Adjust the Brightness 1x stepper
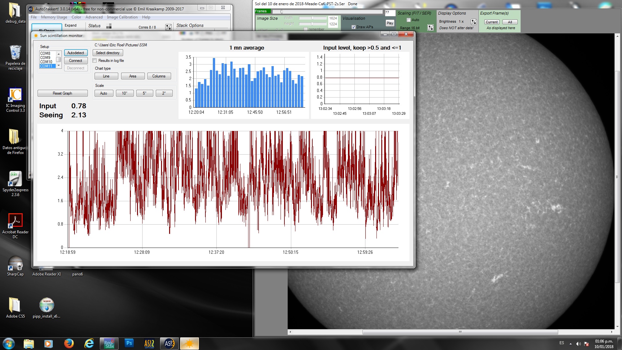The width and height of the screenshot is (622, 350). tap(474, 22)
